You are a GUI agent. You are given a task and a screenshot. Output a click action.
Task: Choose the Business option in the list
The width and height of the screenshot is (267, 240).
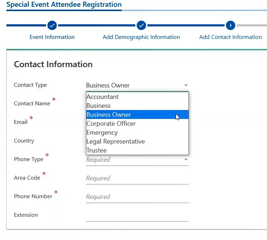(x=137, y=106)
